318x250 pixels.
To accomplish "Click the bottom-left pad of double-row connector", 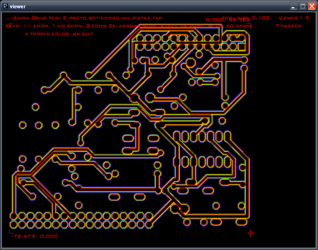I will [13, 225].
